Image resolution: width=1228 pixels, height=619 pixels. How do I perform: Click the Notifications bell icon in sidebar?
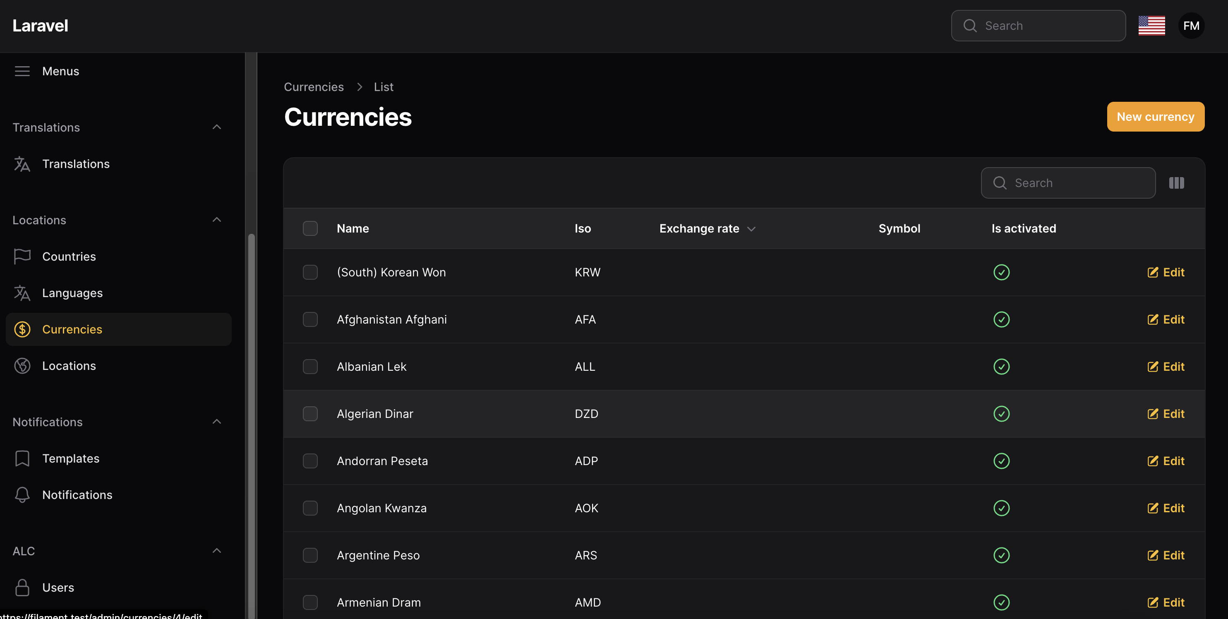coord(22,495)
